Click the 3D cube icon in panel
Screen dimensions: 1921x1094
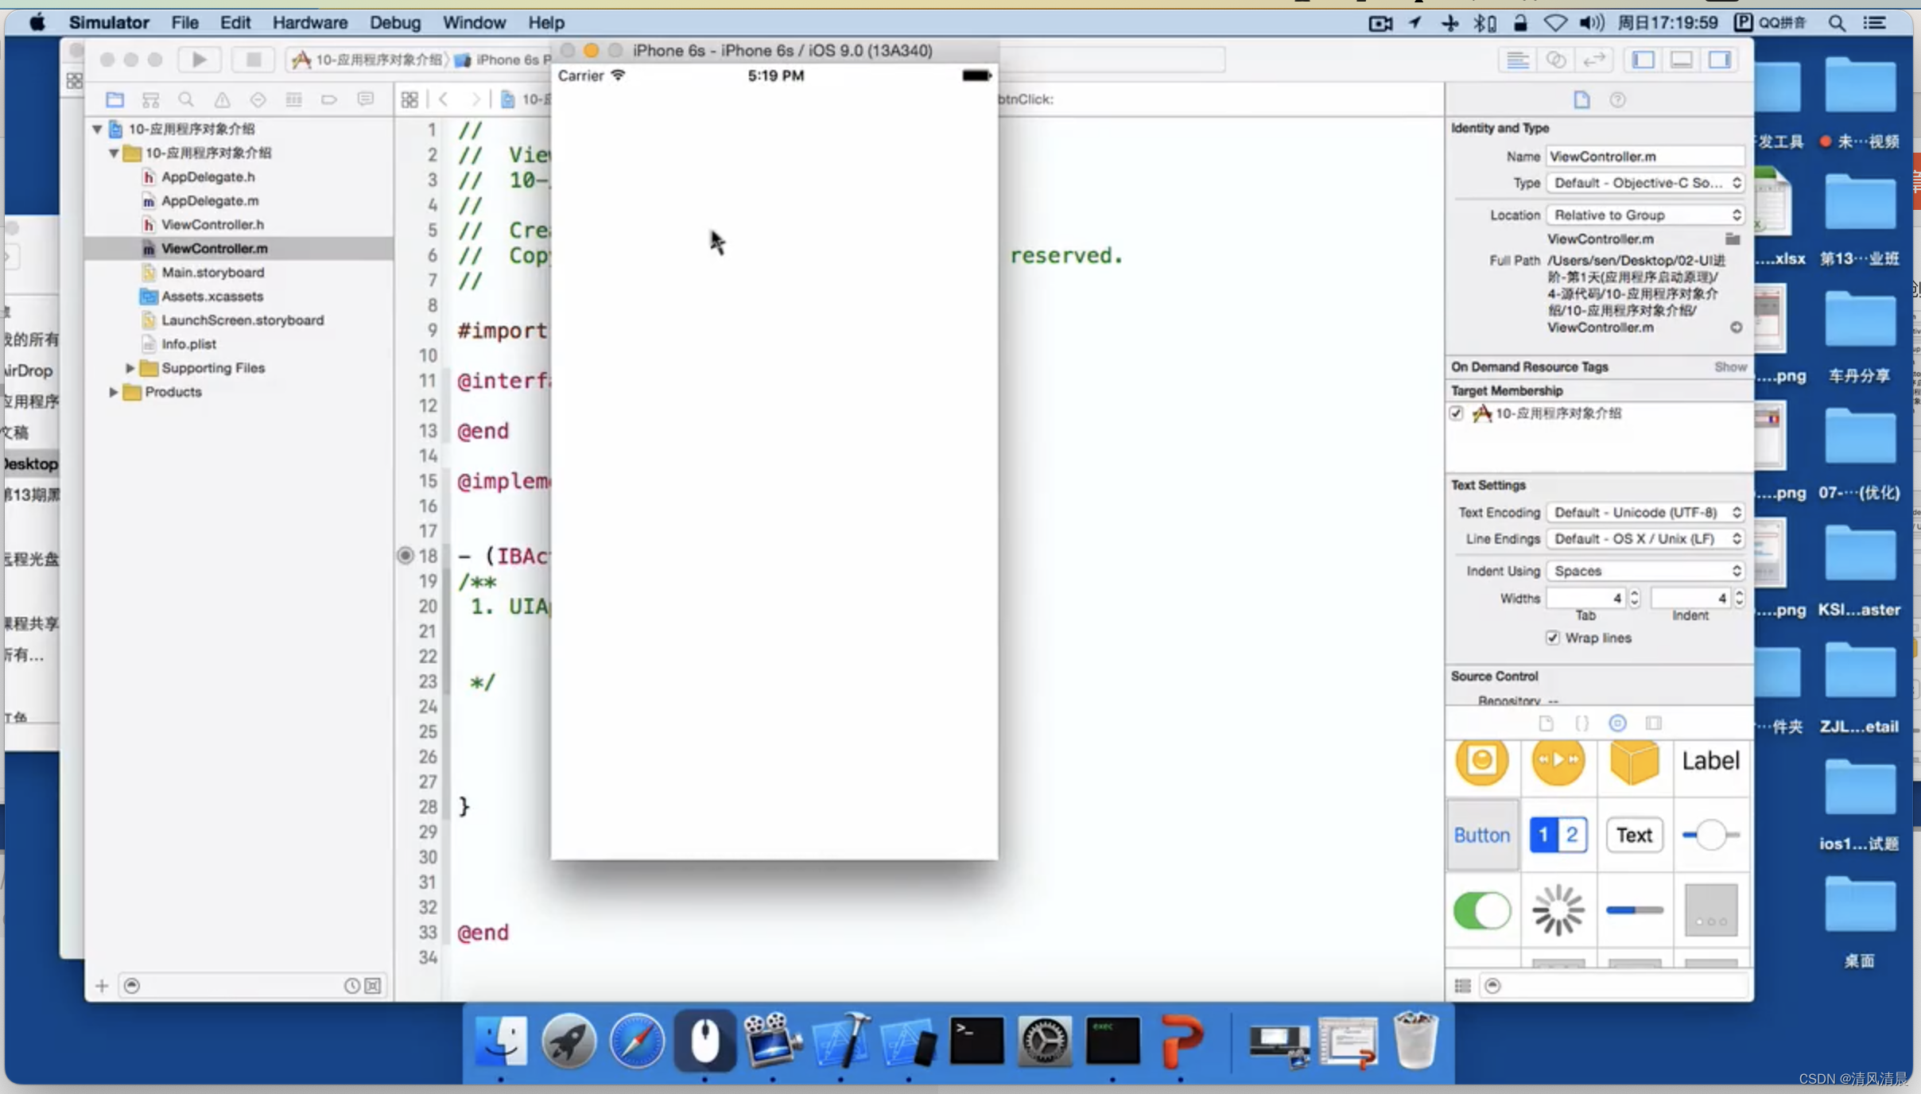pos(1633,760)
